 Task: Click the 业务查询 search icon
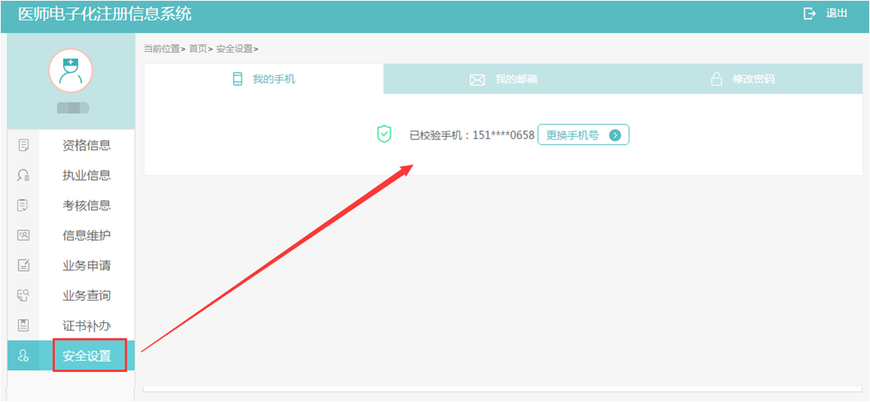[x=23, y=295]
